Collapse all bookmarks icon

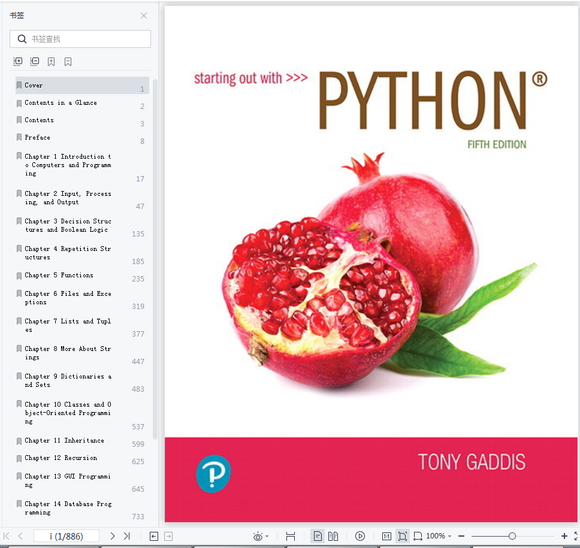pyautogui.click(x=35, y=62)
